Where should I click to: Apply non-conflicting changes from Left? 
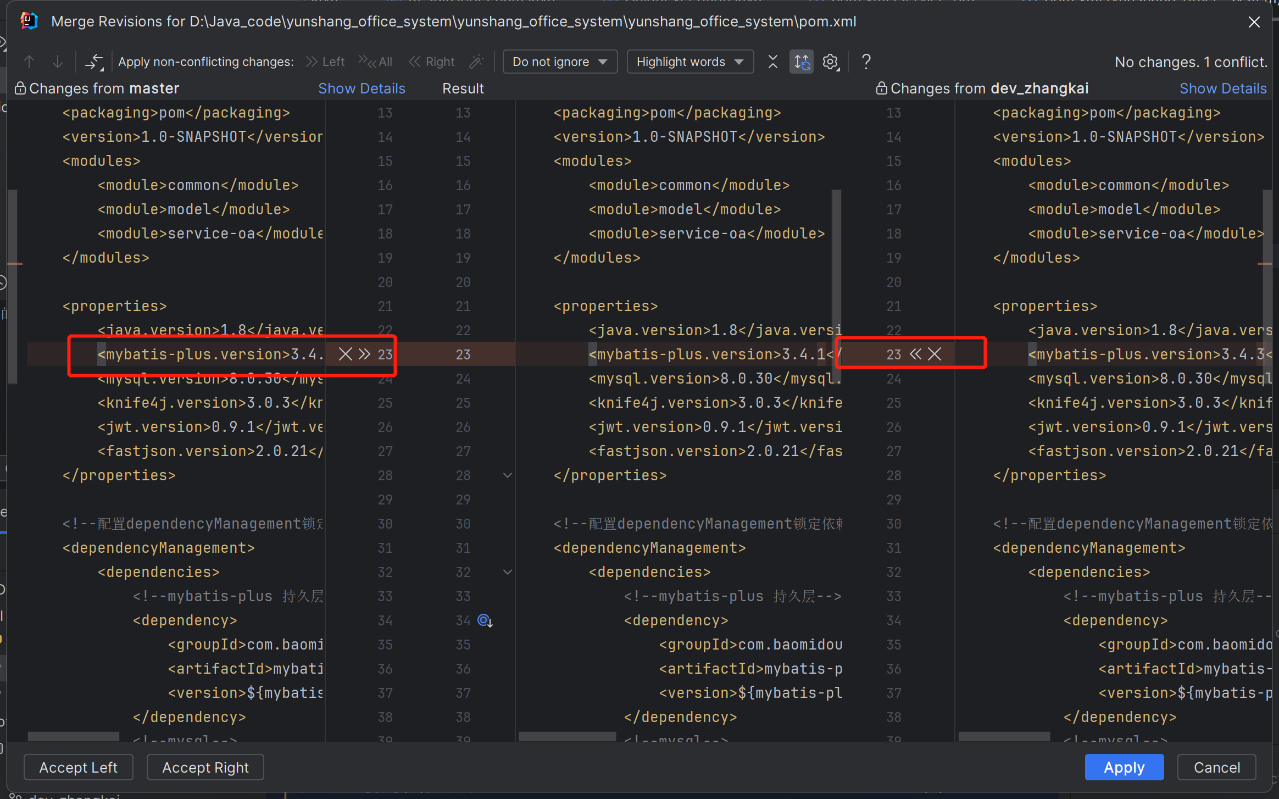(325, 62)
